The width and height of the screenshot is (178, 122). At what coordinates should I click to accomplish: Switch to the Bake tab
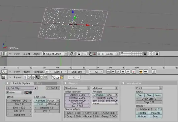click(45, 84)
